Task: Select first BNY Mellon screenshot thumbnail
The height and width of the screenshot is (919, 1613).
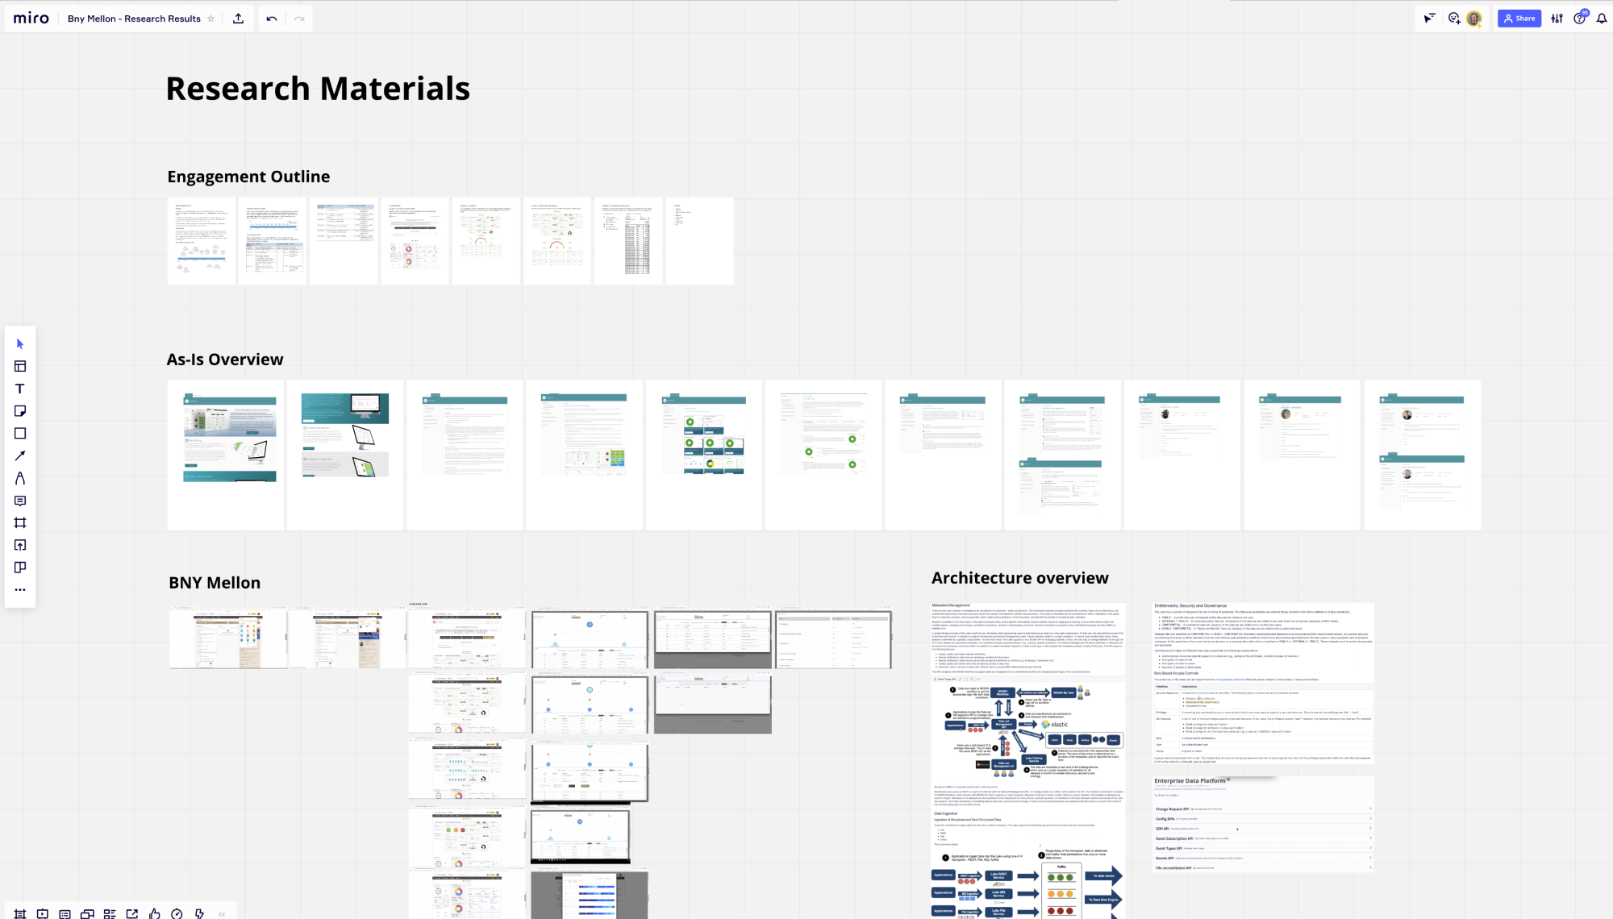Action: coord(228,638)
